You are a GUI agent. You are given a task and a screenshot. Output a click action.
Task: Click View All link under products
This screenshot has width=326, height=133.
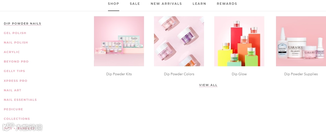pyautogui.click(x=208, y=85)
